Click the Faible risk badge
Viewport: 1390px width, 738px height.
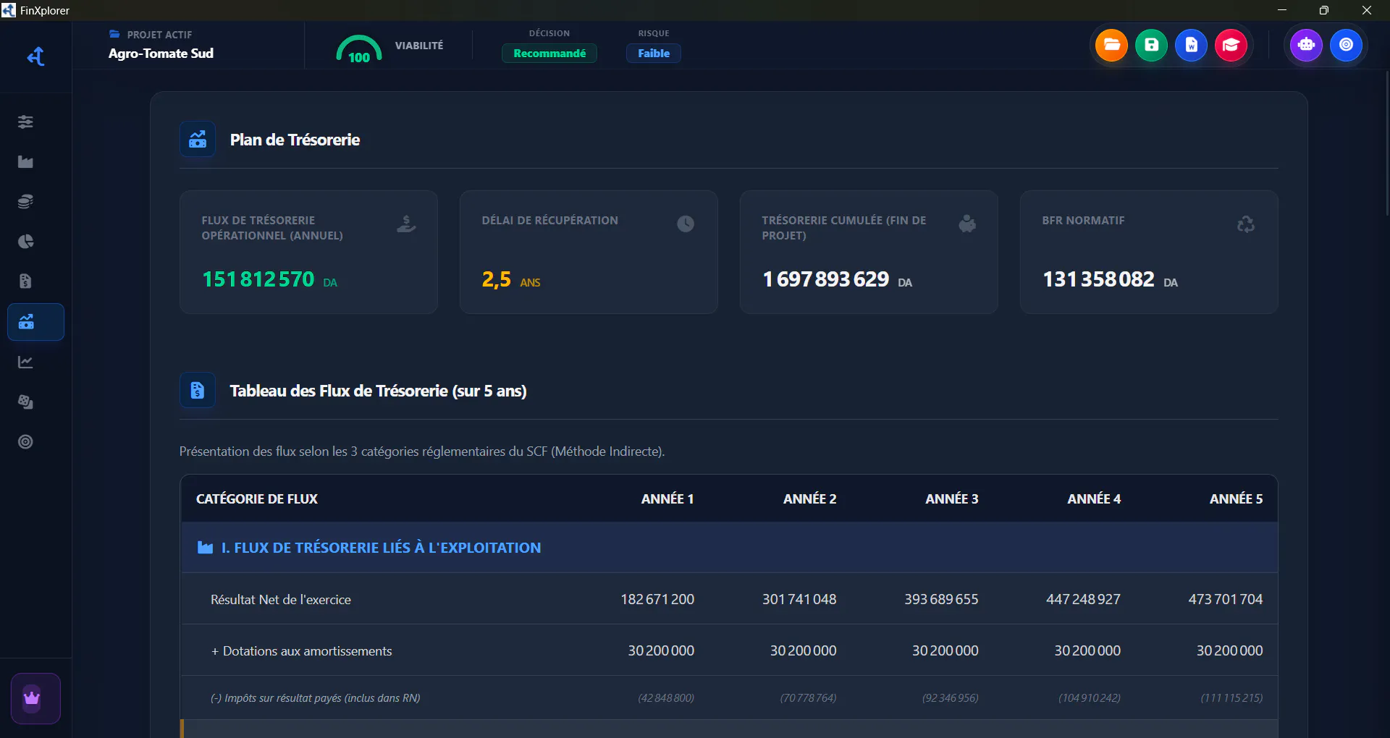654,53
